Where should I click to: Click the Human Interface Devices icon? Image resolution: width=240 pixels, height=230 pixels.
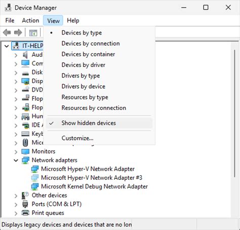coord(25,117)
